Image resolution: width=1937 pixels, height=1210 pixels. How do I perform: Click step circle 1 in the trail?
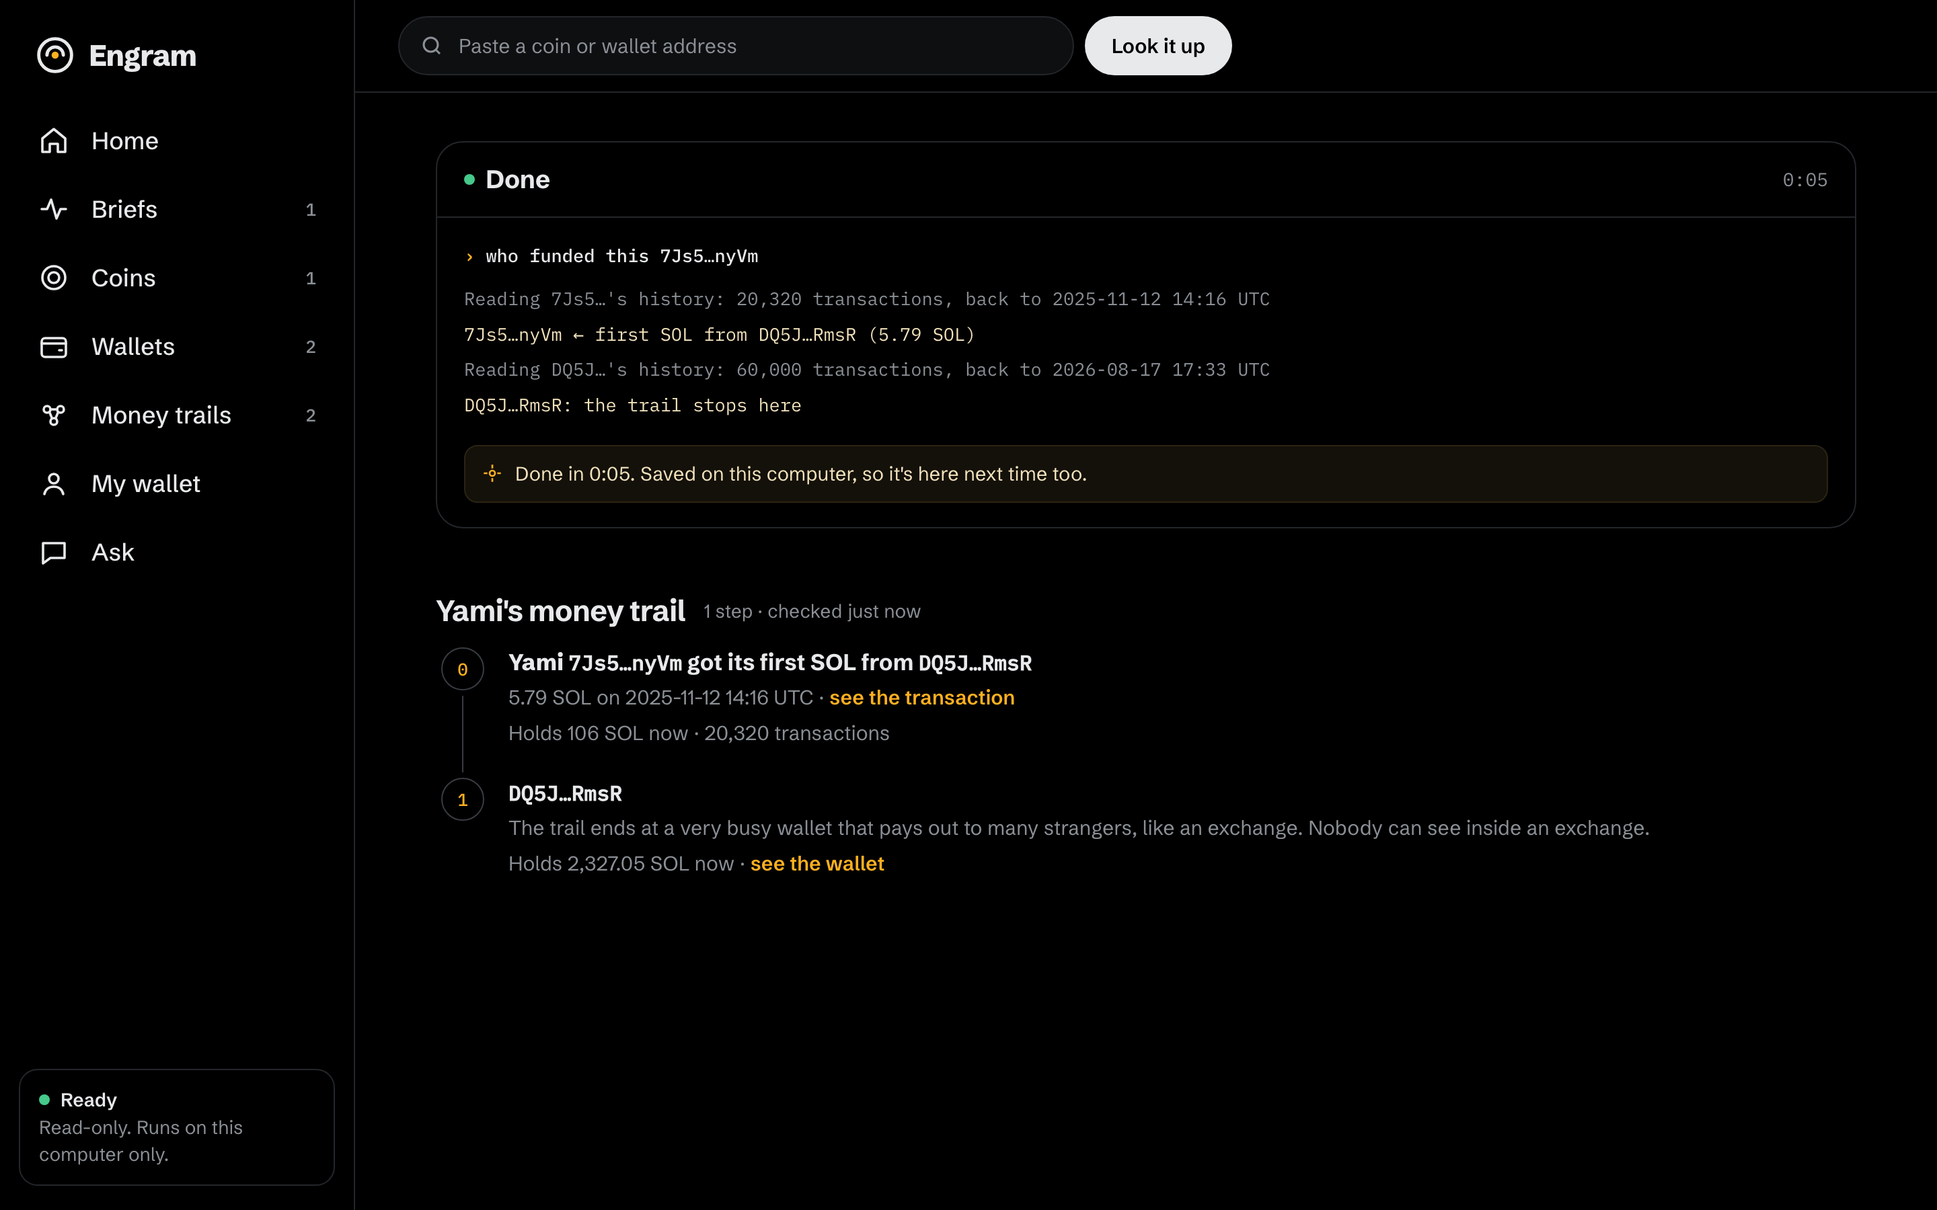[x=463, y=799]
